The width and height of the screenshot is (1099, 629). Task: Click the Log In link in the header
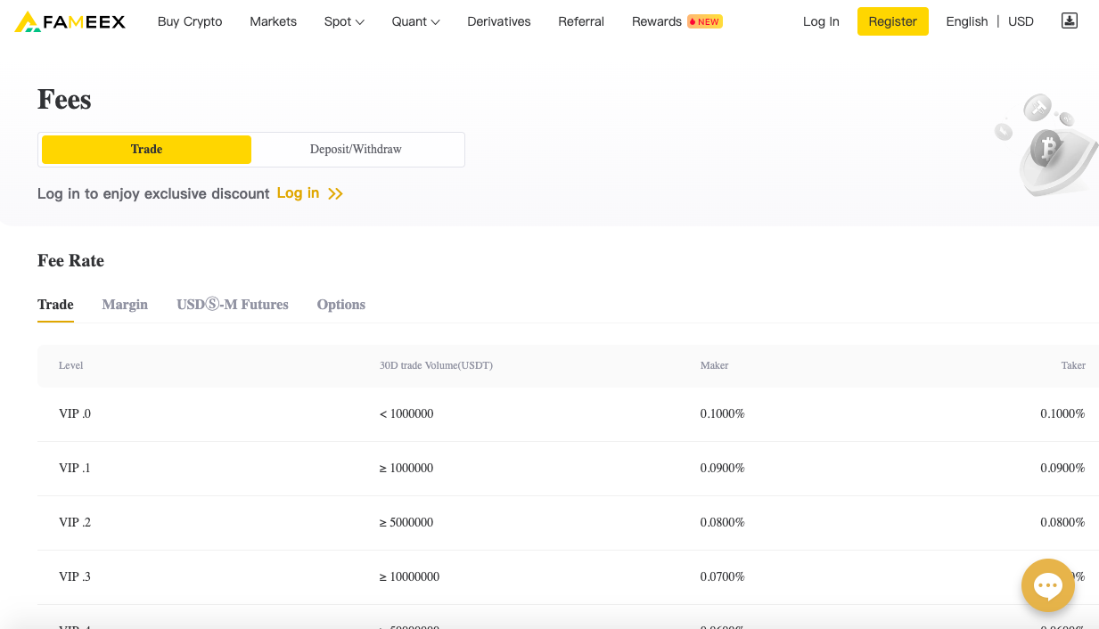[x=821, y=21]
